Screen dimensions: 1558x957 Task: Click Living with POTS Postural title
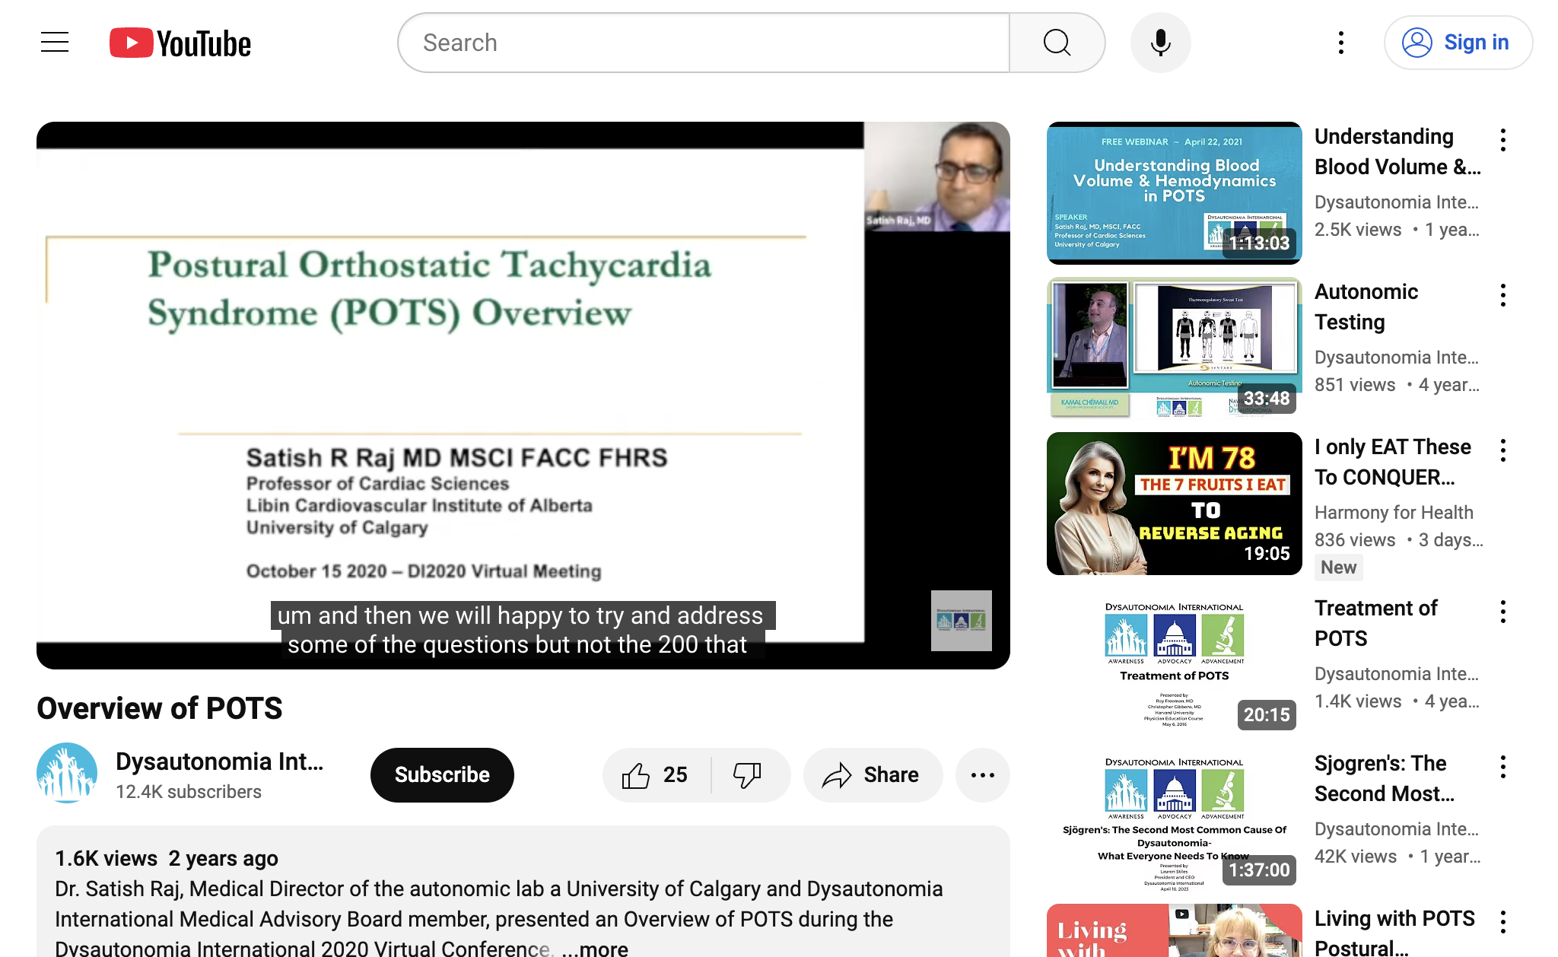point(1394,933)
